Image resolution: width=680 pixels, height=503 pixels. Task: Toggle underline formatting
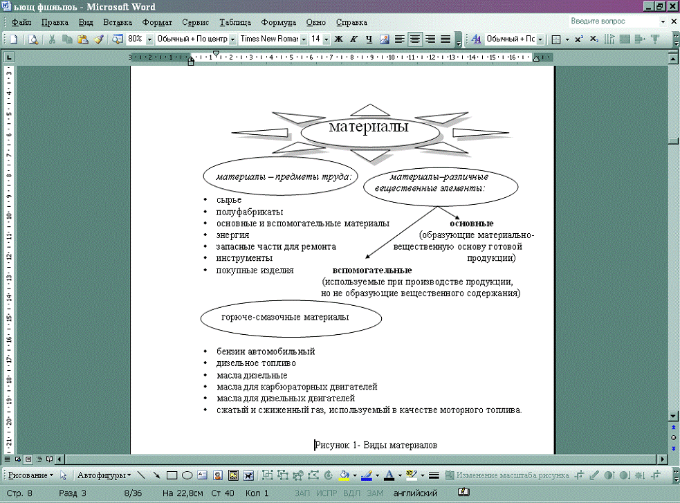[x=369, y=39]
